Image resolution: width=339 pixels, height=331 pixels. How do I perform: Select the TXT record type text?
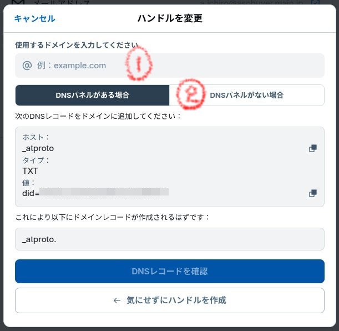point(30,171)
